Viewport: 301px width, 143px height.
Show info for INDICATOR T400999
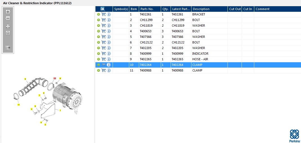pos(109,54)
